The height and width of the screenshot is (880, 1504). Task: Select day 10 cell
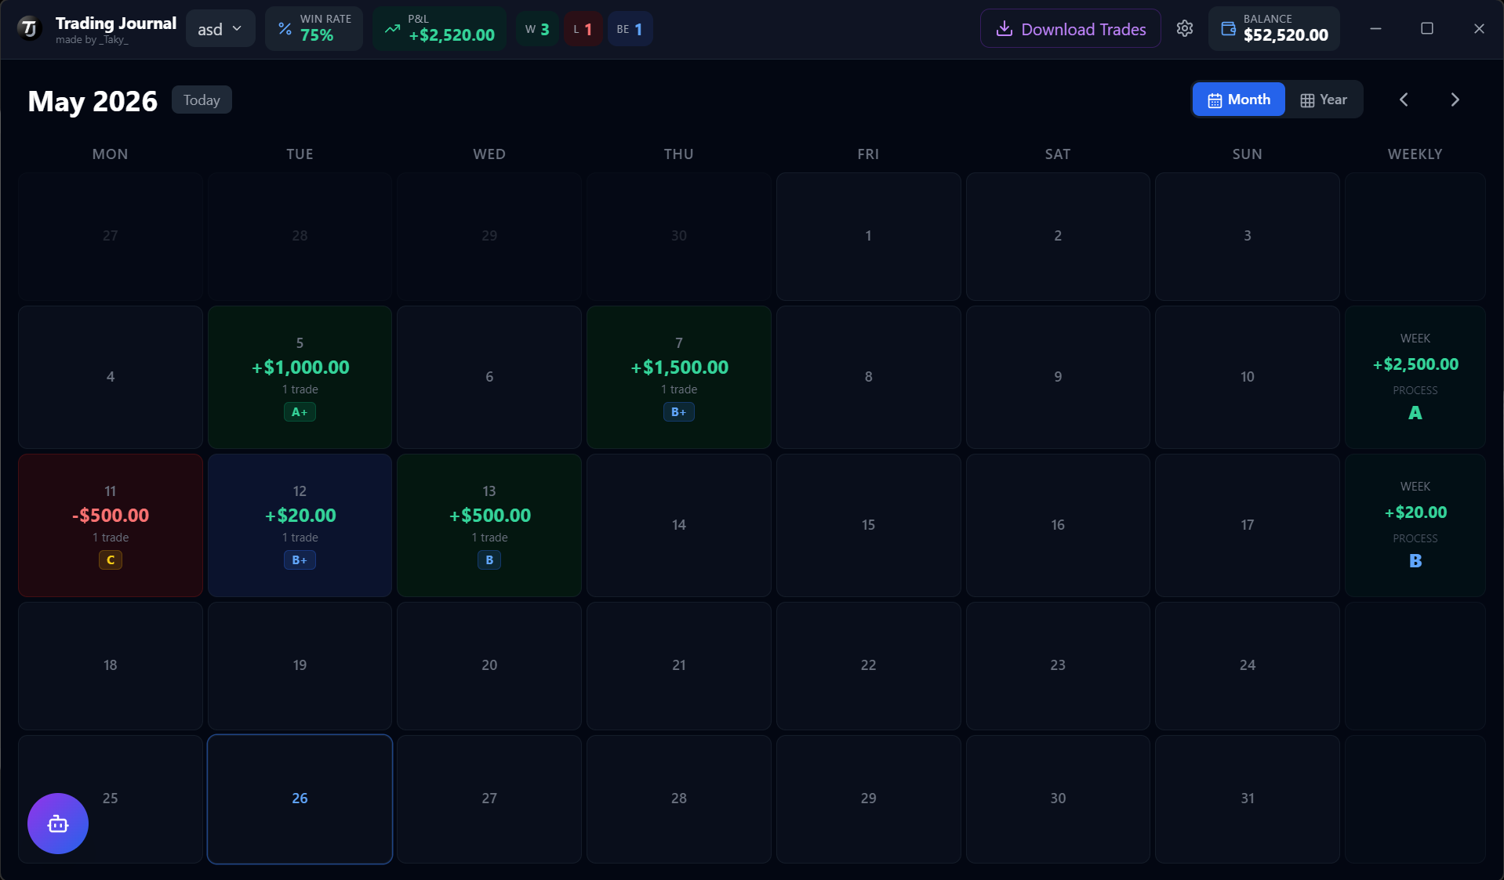pyautogui.click(x=1248, y=377)
